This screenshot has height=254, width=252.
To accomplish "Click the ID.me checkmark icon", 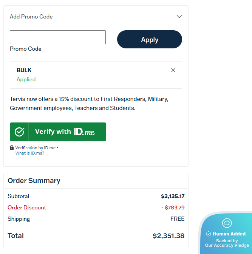I will [x=19, y=132].
